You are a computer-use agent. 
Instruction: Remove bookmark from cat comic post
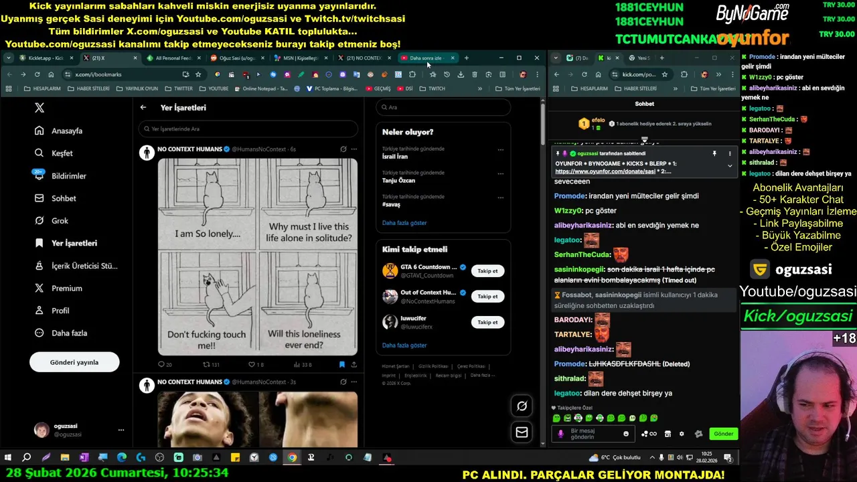click(342, 365)
